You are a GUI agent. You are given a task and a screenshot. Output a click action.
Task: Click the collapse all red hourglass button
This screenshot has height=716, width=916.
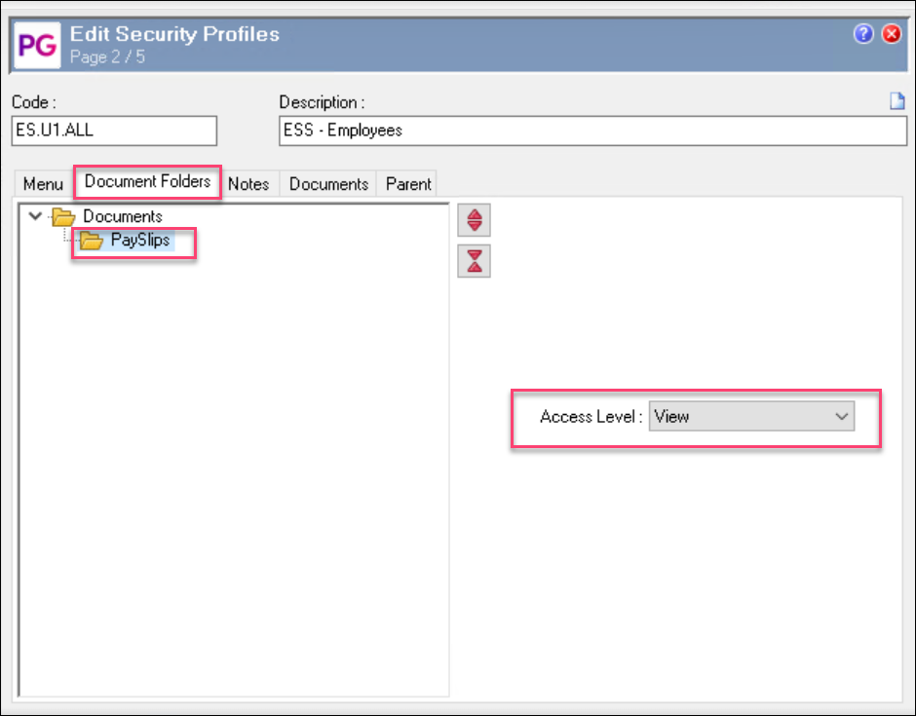click(x=474, y=260)
